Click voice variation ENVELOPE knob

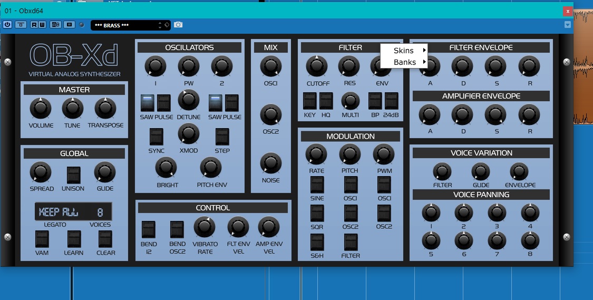[519, 172]
